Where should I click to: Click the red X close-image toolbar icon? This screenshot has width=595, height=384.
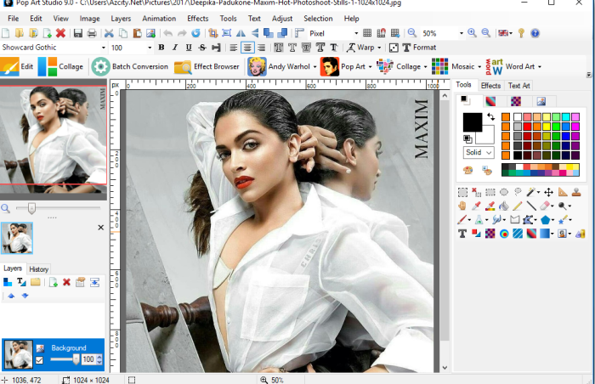click(x=60, y=33)
